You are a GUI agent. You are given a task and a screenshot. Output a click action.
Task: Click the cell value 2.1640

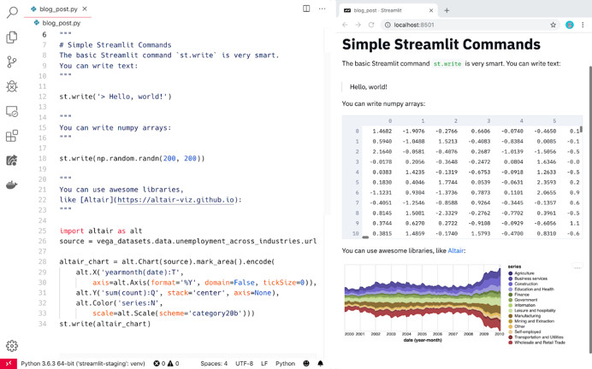pyautogui.click(x=382, y=151)
